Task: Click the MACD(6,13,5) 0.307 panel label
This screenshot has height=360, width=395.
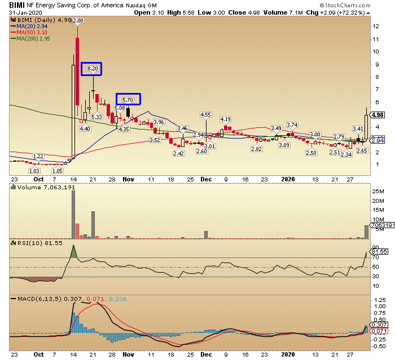Action: coord(50,299)
